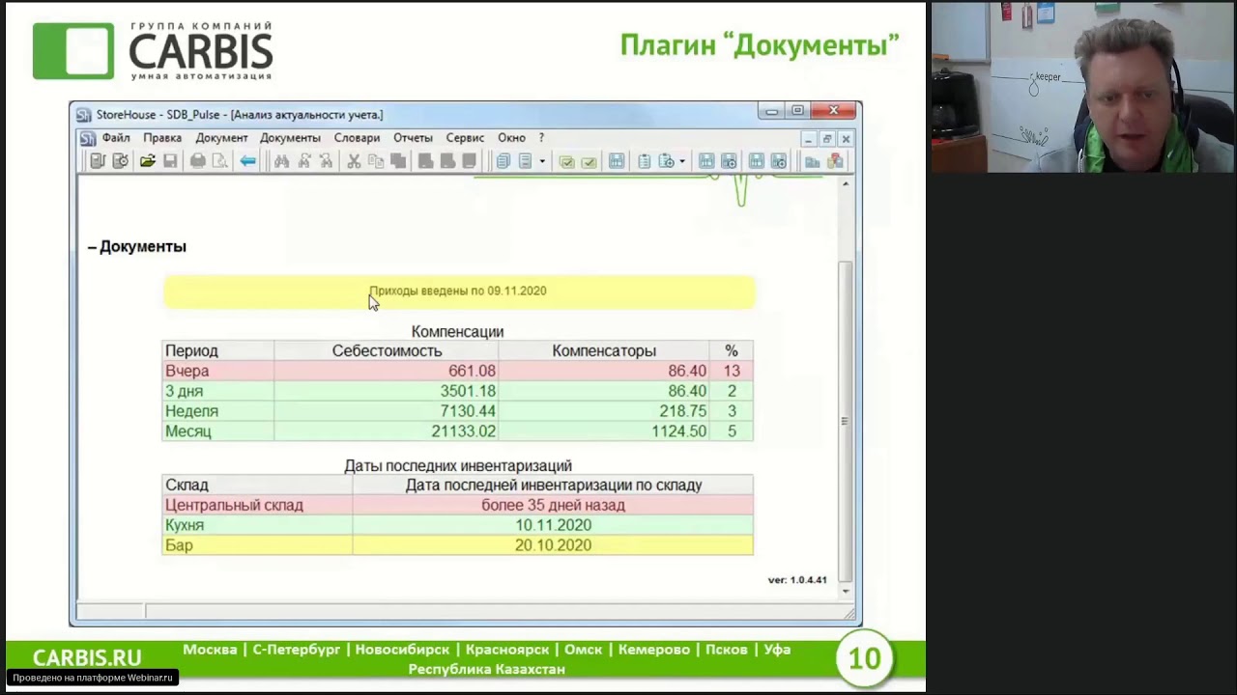Maximize the StoreHouse window
Viewport: 1237px width, 695px height.
797,111
